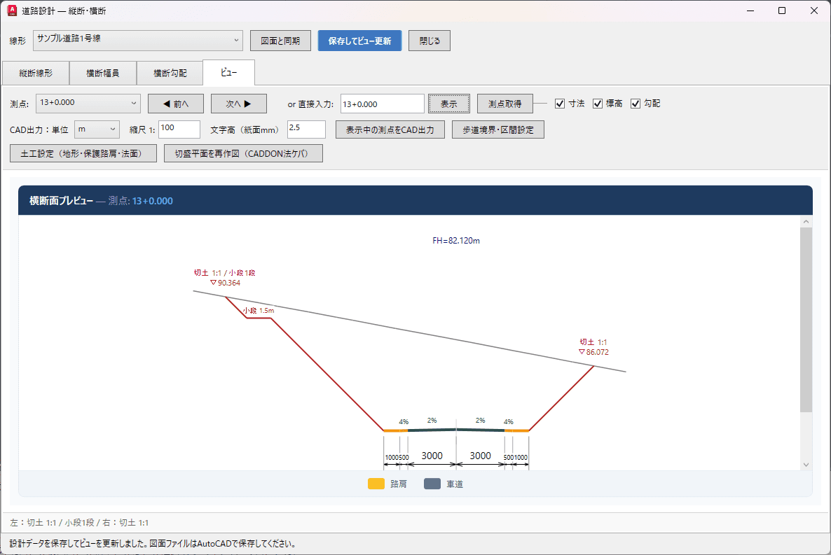Viewport: 831px width, 555px height.
Task: Select the ビュー tab
Action: pyautogui.click(x=229, y=73)
